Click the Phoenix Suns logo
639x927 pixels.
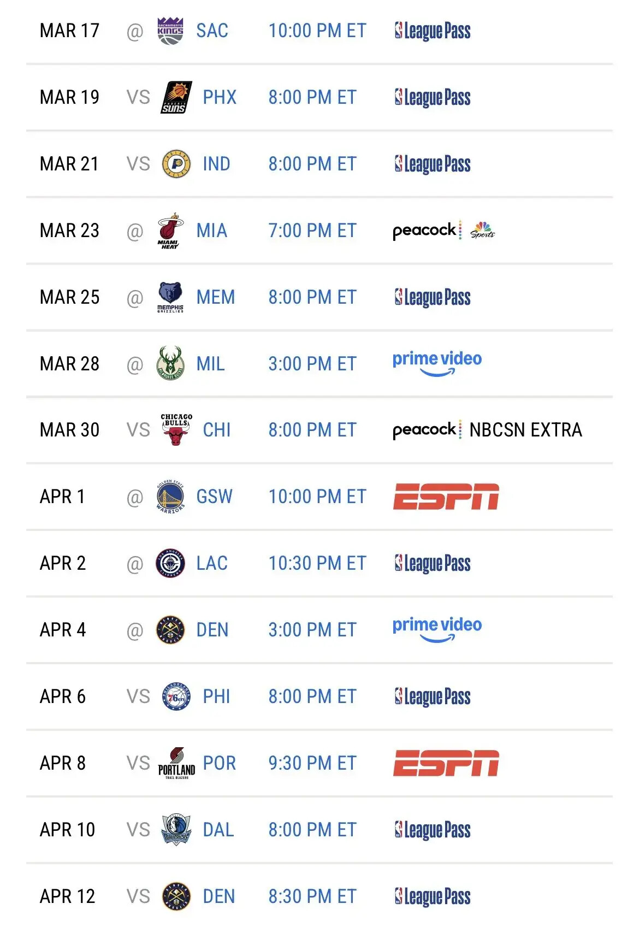click(x=176, y=97)
